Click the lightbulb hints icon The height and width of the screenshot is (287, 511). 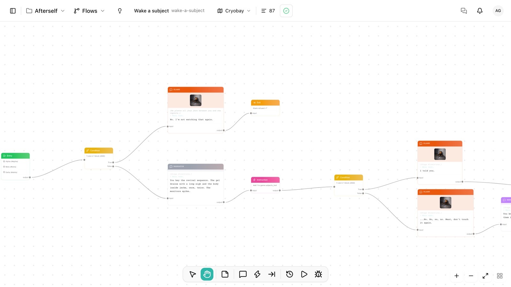tap(120, 11)
